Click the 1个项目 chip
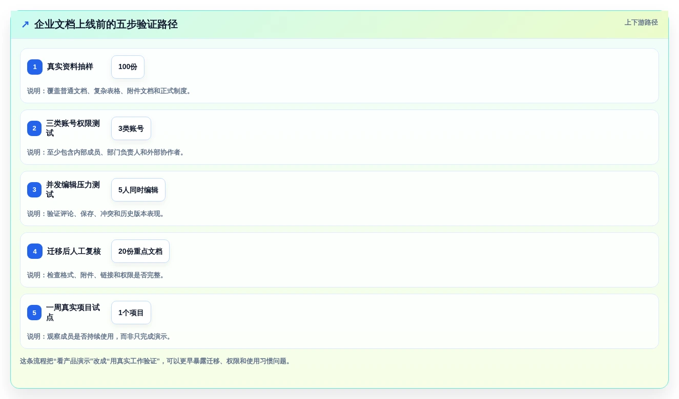The width and height of the screenshot is (679, 399). click(131, 313)
